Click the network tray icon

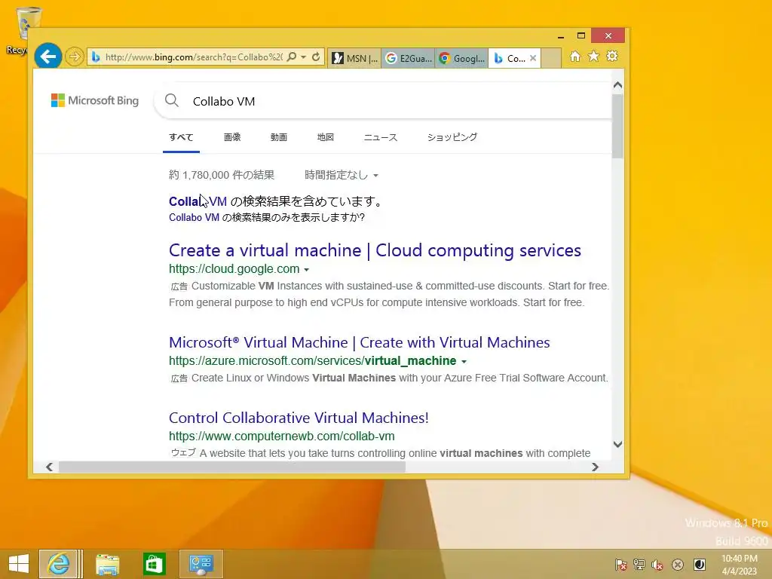(639, 565)
